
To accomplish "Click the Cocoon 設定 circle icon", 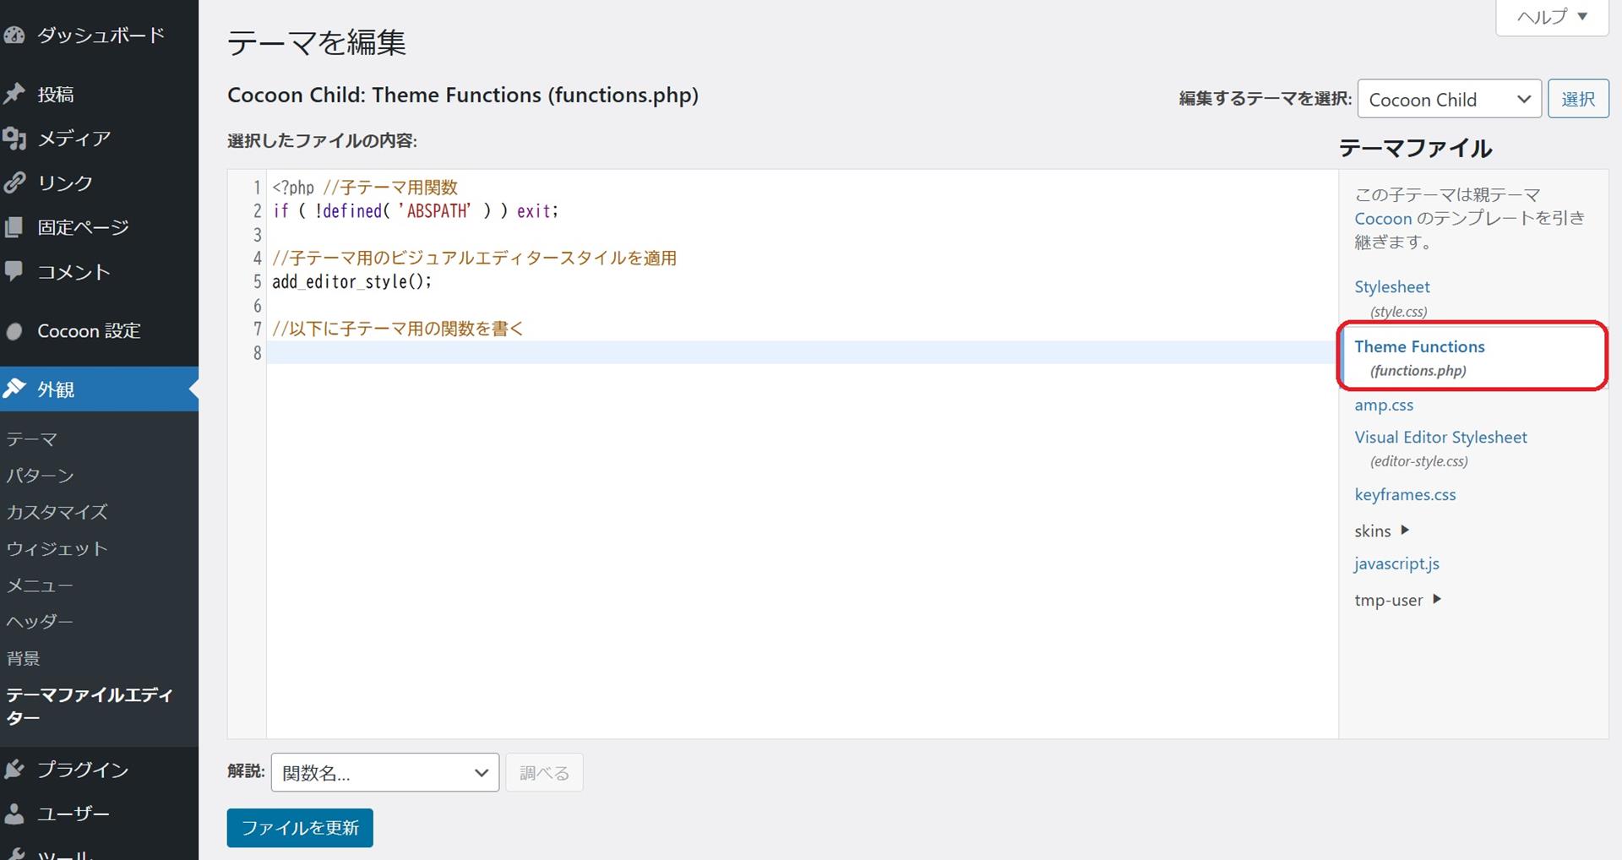I will 14,331.
